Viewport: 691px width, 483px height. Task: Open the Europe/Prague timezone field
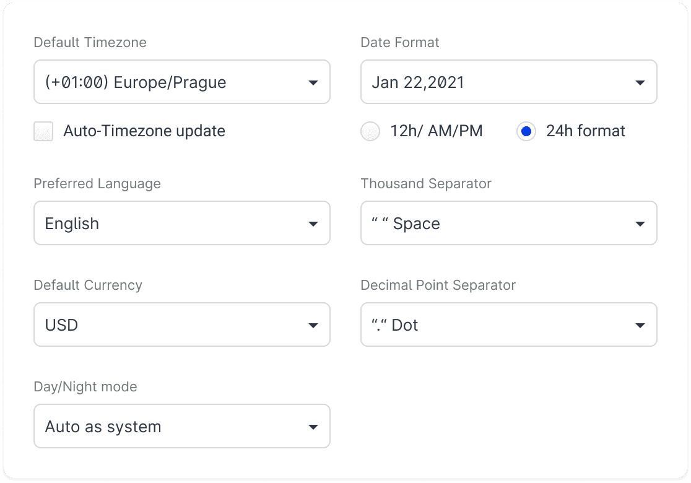pyautogui.click(x=167, y=82)
